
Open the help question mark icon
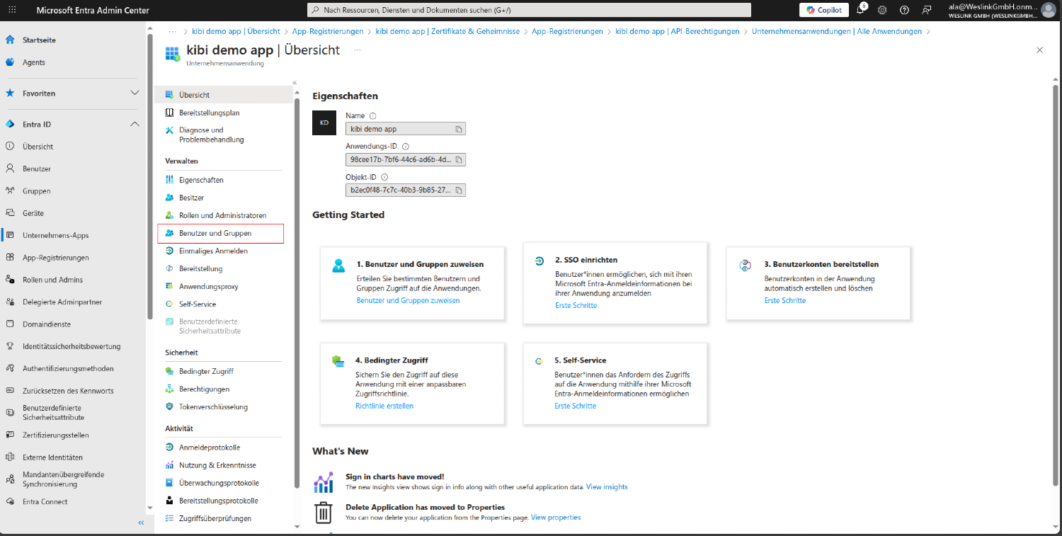904,10
